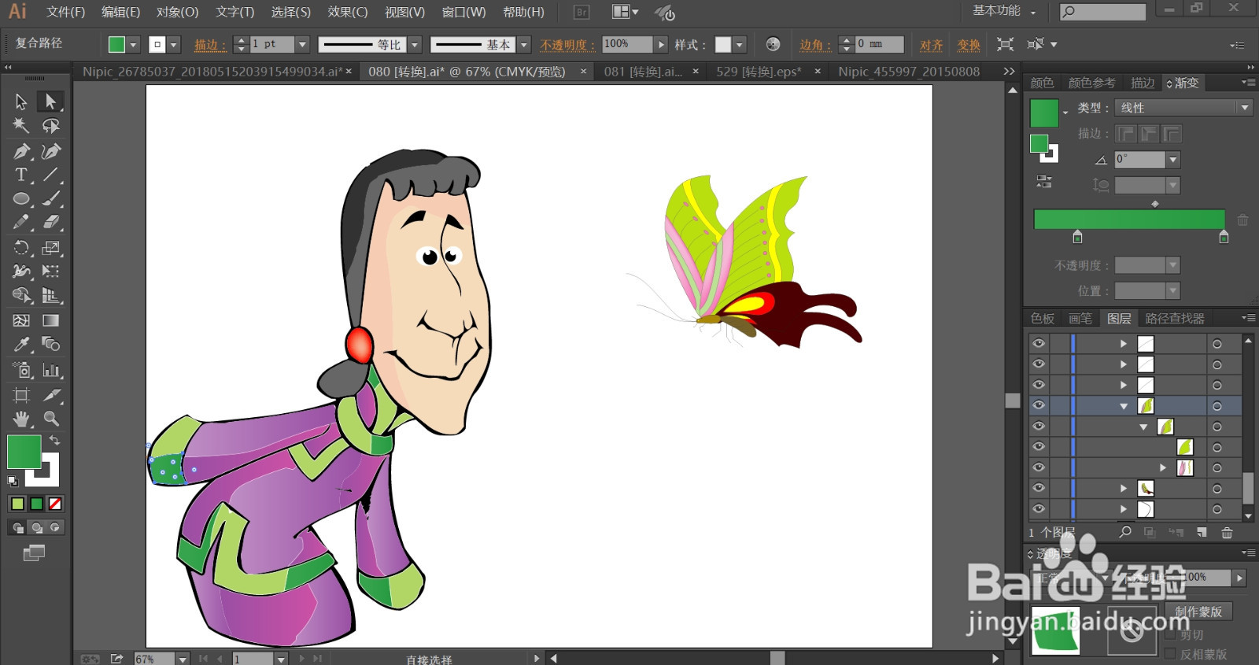
Task: Select the Zoom tool
Action: (51, 419)
